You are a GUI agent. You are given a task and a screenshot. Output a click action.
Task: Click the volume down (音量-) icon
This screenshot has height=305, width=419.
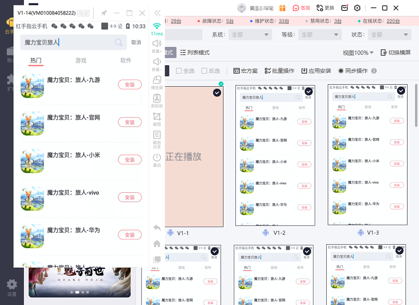click(157, 62)
